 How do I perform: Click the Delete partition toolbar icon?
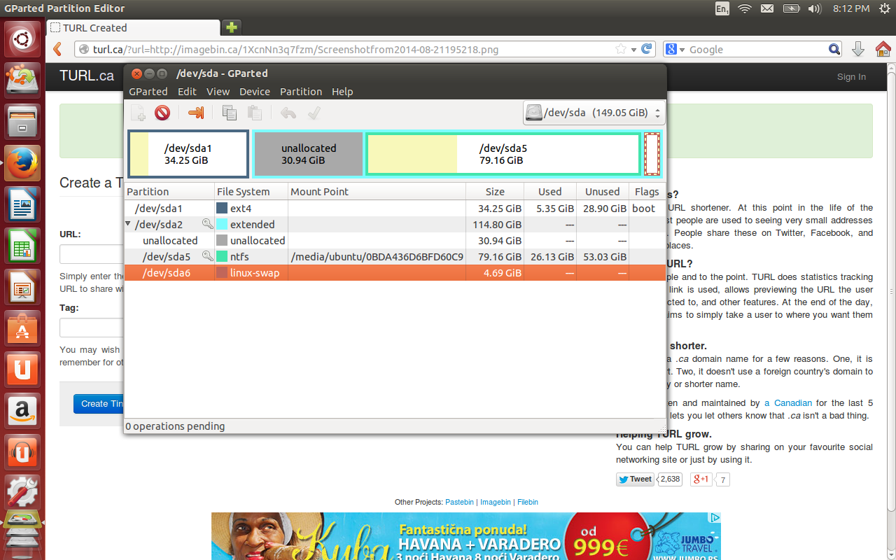click(x=162, y=113)
